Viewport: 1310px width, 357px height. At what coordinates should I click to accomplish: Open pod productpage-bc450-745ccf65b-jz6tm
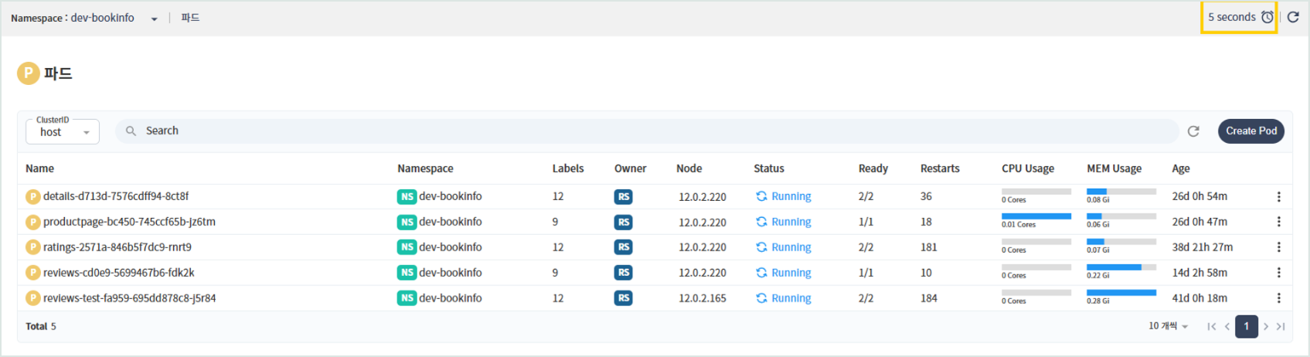tap(129, 222)
